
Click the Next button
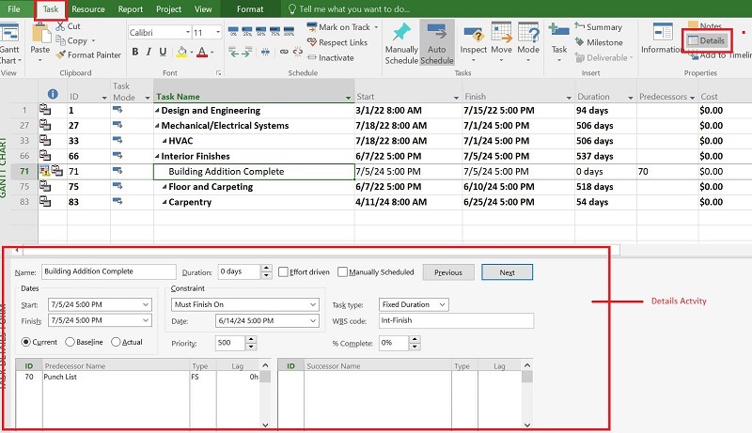[x=507, y=272]
